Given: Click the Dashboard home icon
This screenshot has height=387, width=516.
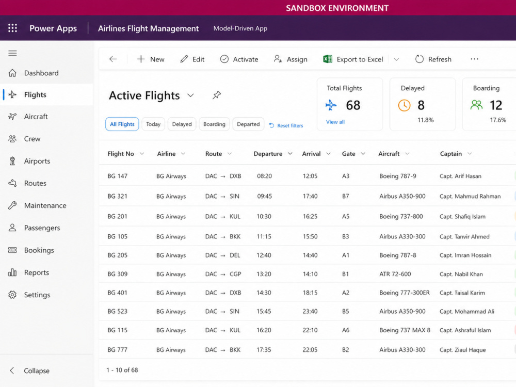Looking at the screenshot, I should click(12, 73).
